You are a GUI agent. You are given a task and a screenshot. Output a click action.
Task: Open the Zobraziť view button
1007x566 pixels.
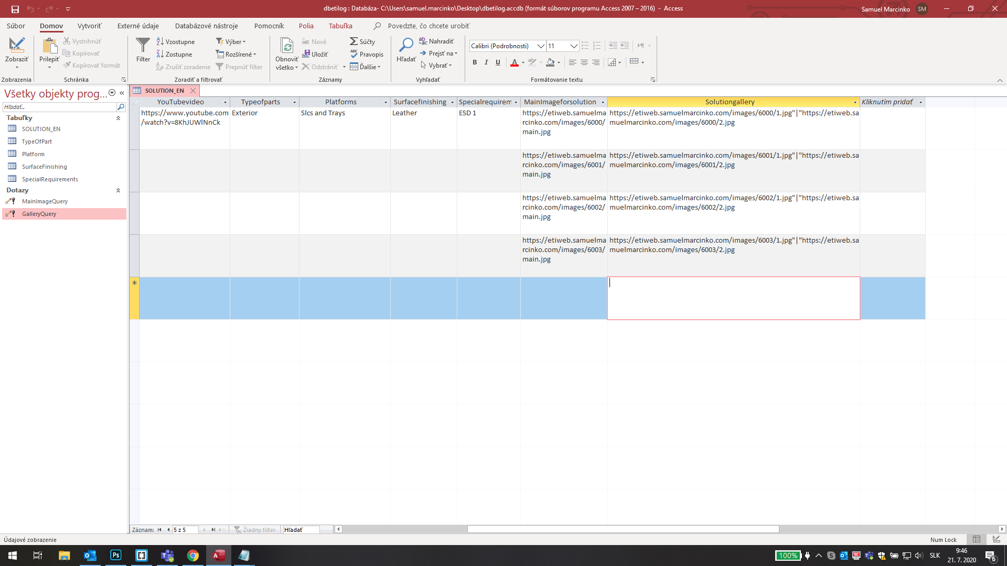click(x=17, y=53)
